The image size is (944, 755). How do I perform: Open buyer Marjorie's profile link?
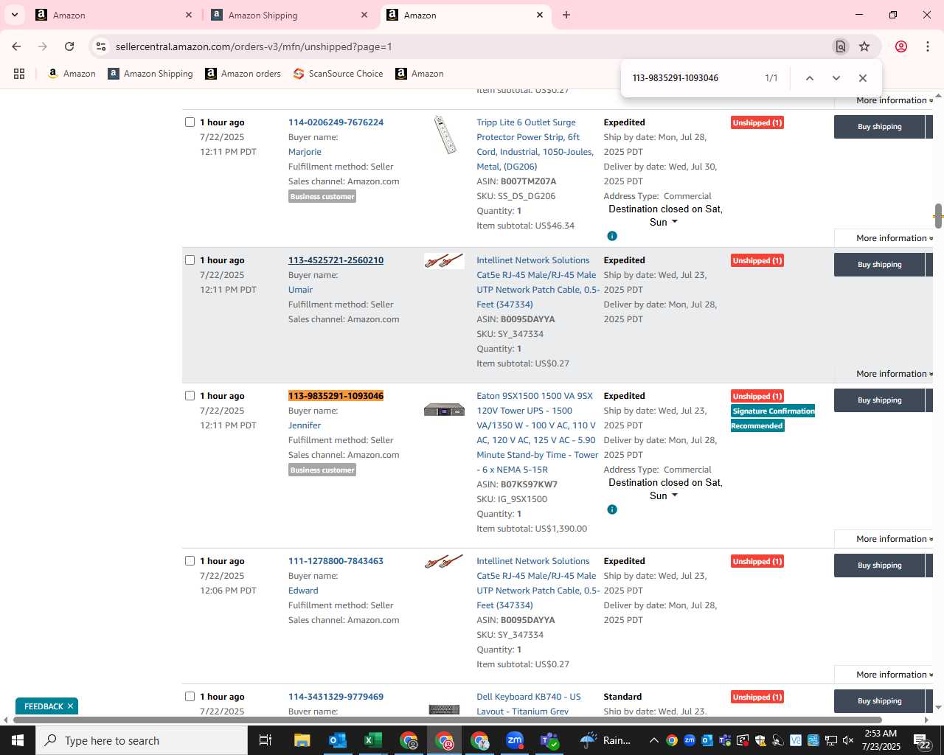click(x=305, y=152)
